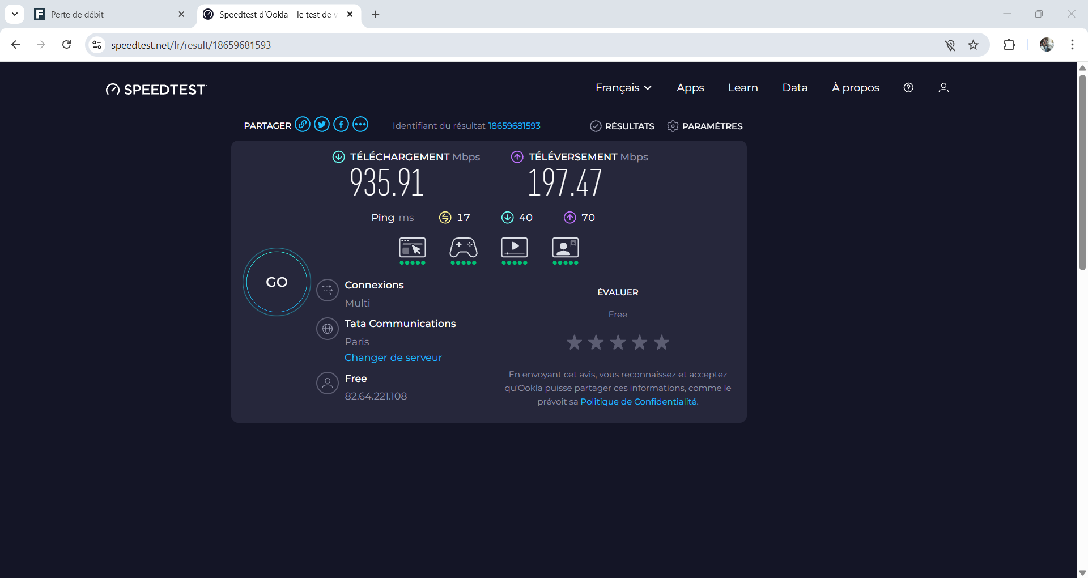Image resolution: width=1088 pixels, height=578 pixels.
Task: Click the page vertical scrollbar
Action: 1082,172
